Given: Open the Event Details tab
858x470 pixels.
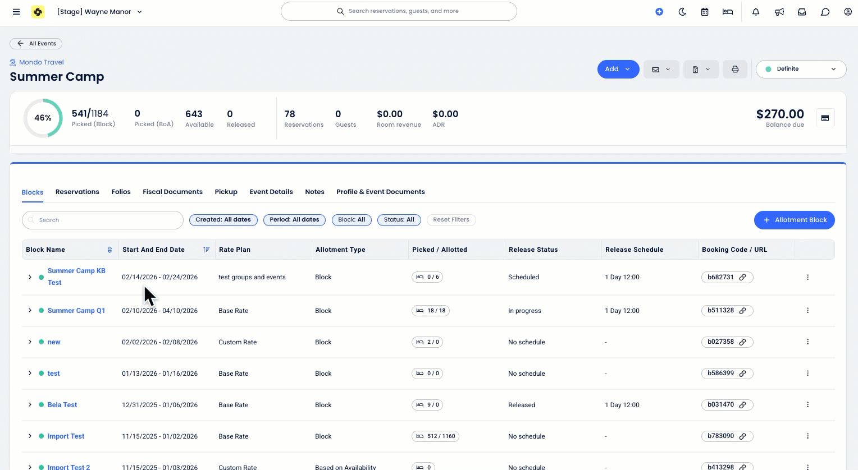Looking at the screenshot, I should pos(271,192).
